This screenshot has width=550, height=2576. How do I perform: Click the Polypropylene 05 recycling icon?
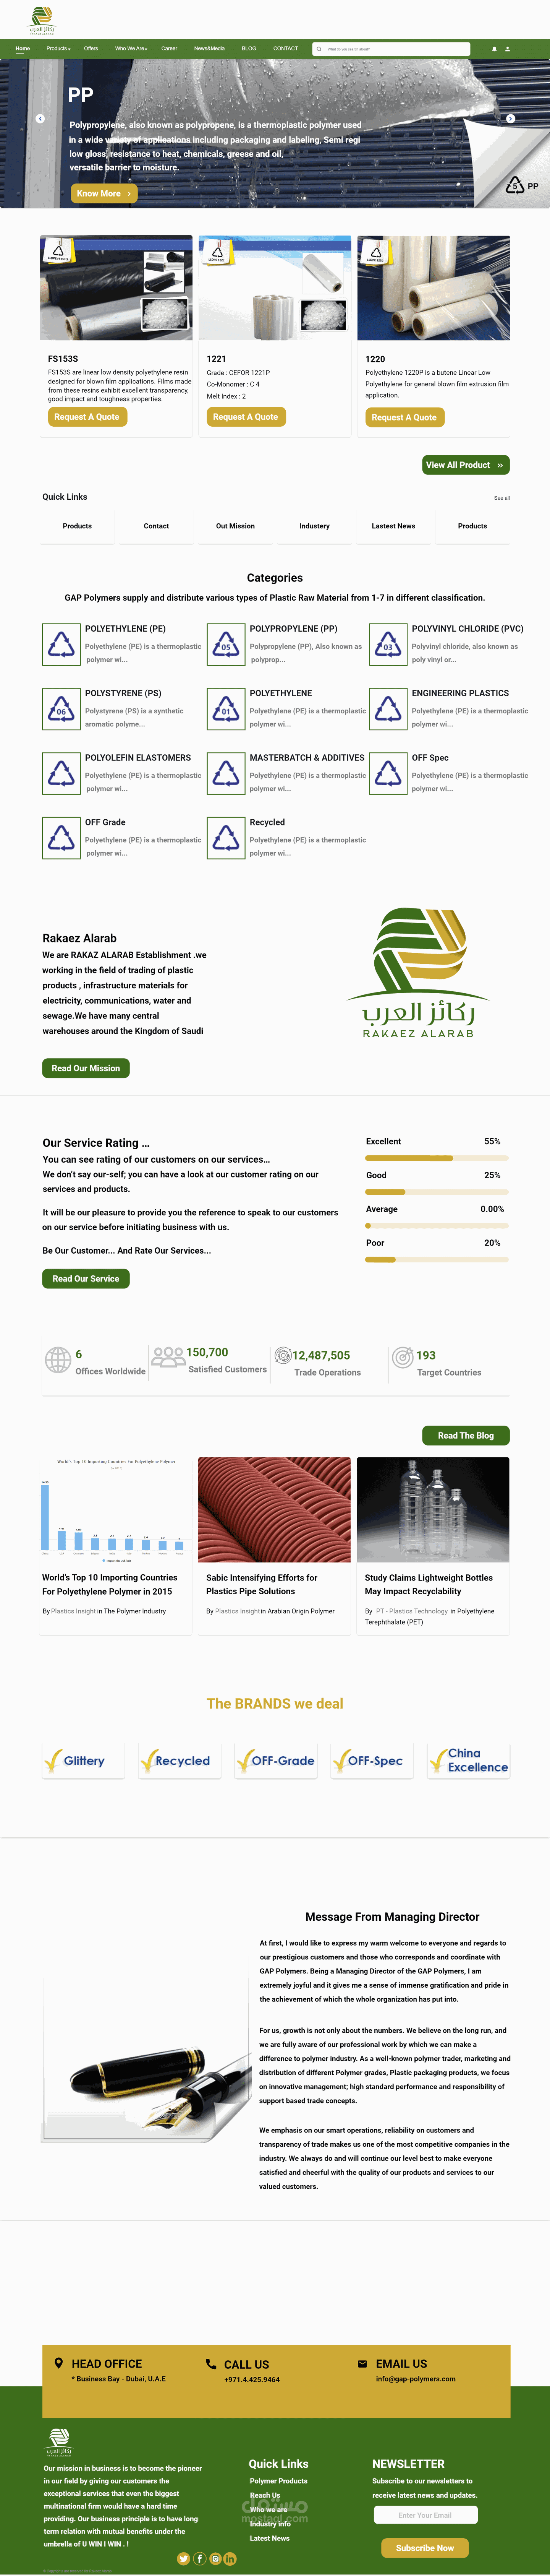[226, 645]
